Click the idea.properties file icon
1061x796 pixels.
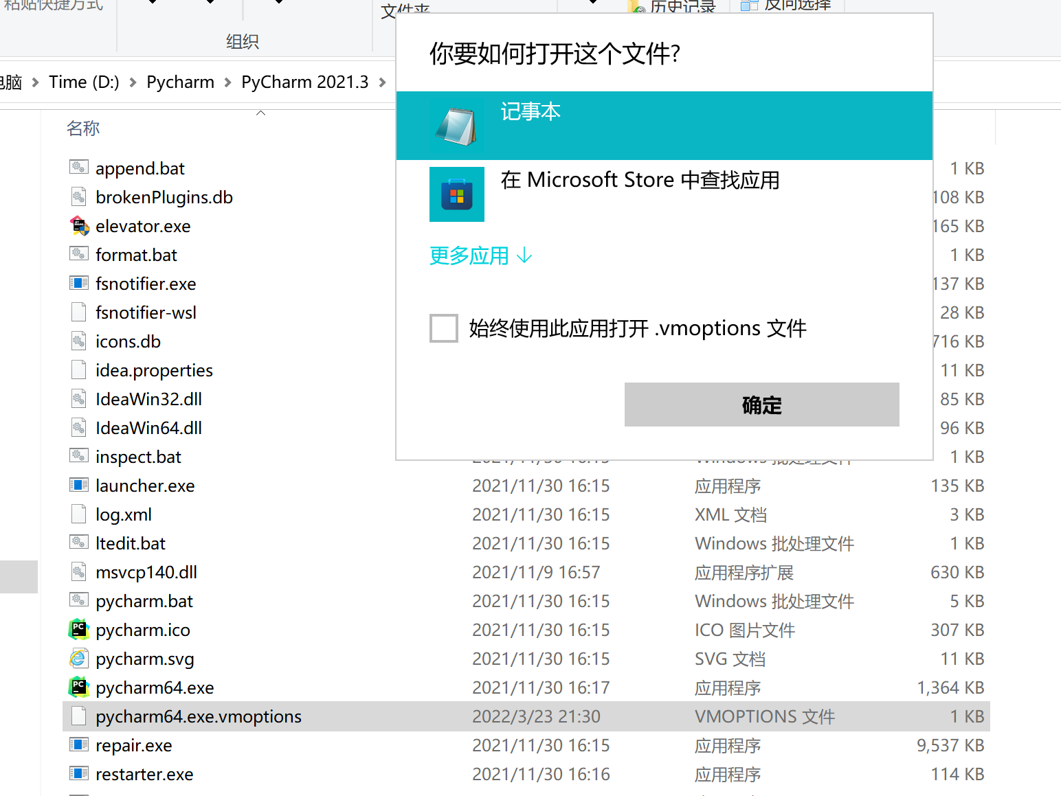tap(79, 369)
